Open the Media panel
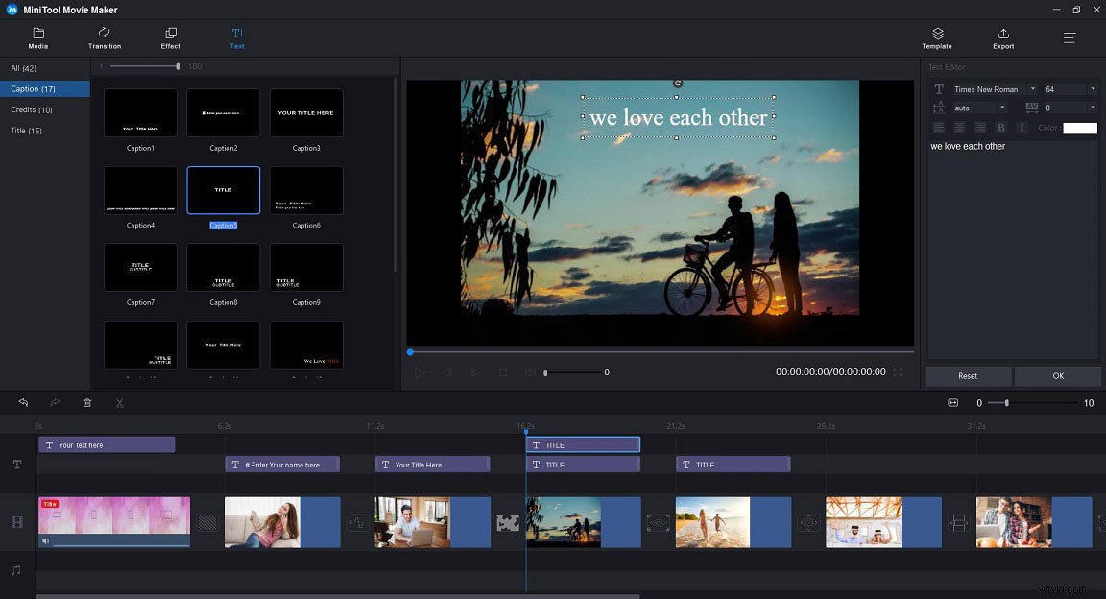This screenshot has height=599, width=1106. 38,36
